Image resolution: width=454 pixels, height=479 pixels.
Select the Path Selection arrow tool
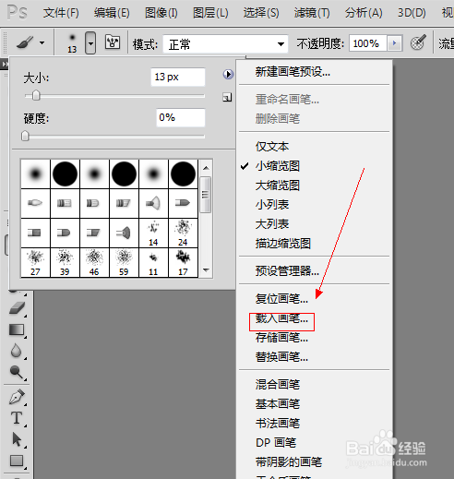coord(17,439)
